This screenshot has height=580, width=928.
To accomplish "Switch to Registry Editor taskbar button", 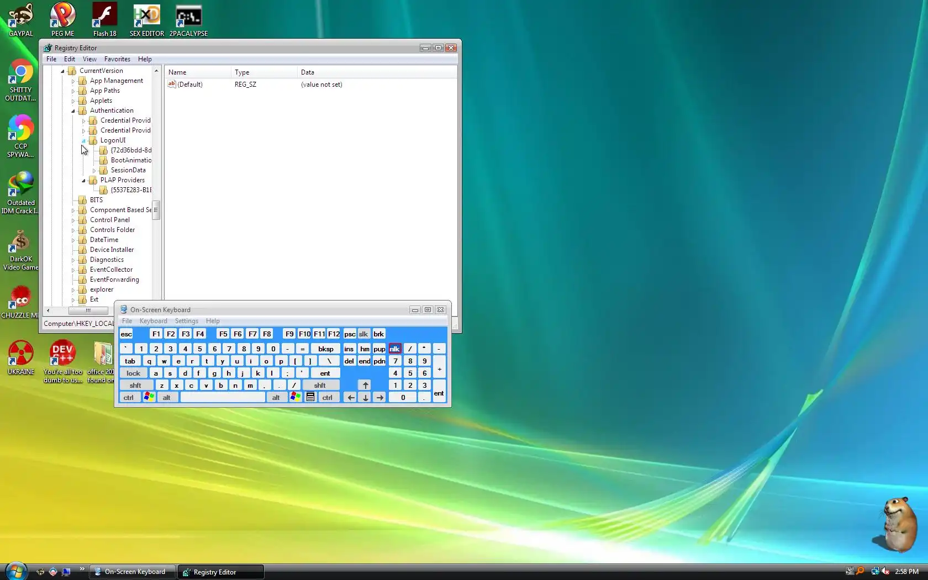I will [221, 572].
